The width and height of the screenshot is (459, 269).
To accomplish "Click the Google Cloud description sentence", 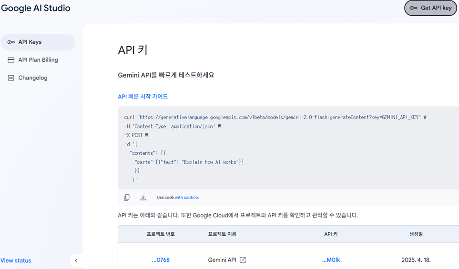I will (x=238, y=215).
